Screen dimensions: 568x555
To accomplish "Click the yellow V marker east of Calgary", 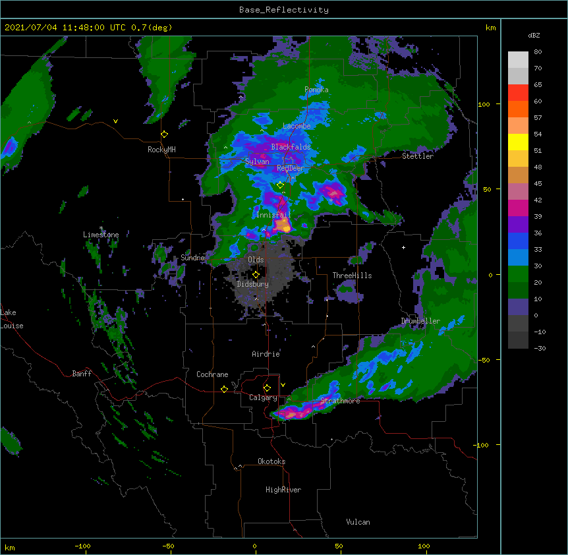I will click(283, 385).
